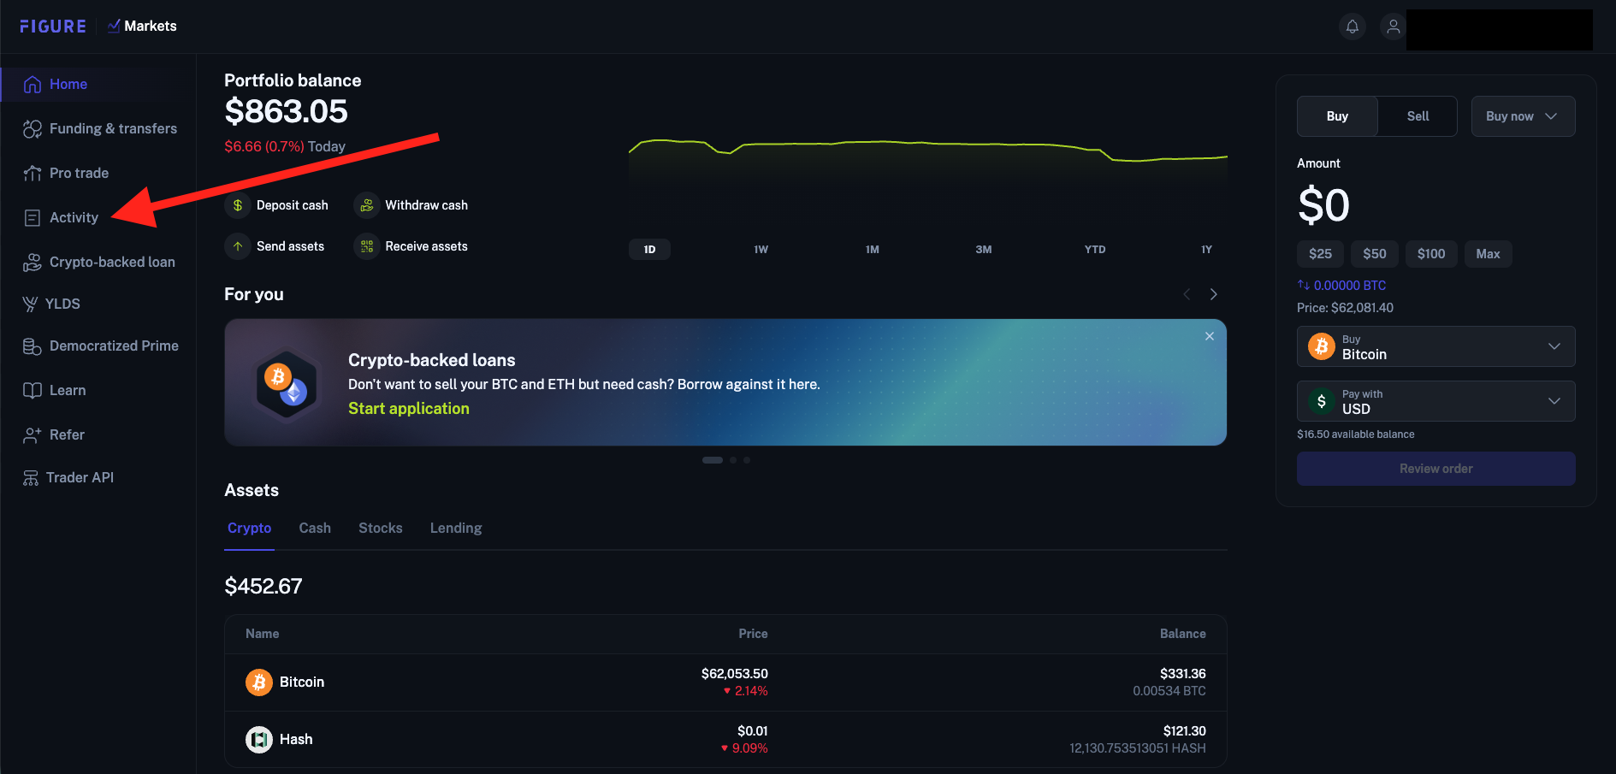The width and height of the screenshot is (1616, 774).
Task: Click the Review order button
Action: point(1435,469)
